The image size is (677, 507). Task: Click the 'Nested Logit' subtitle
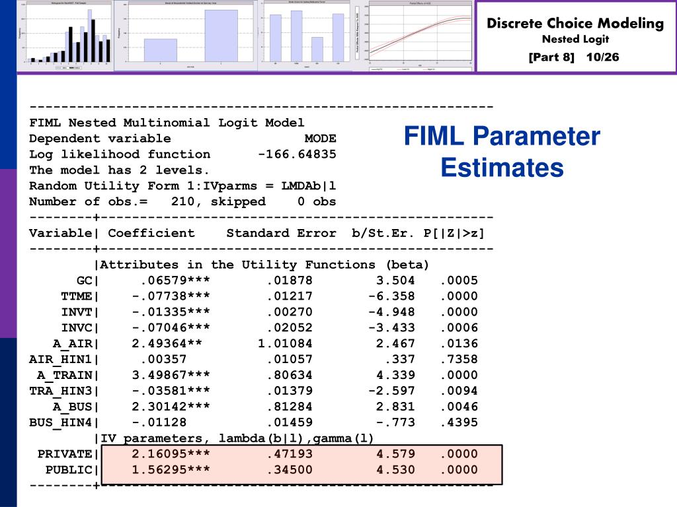(x=576, y=39)
